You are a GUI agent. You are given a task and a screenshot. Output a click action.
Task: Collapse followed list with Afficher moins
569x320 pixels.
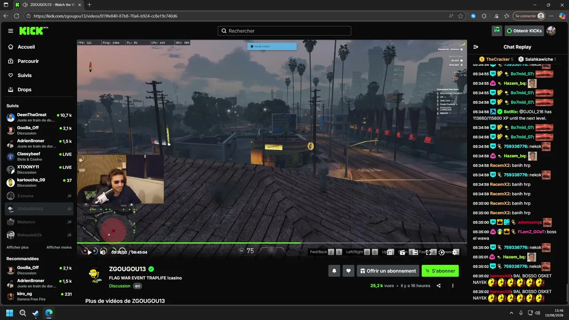(x=59, y=247)
